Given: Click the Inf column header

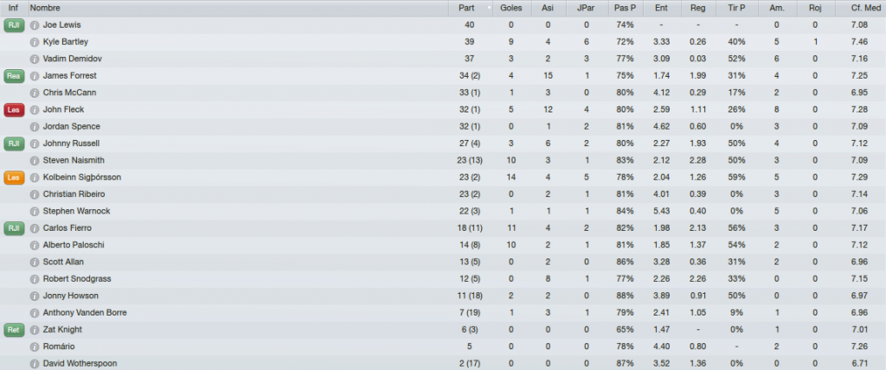Looking at the screenshot, I should point(14,9).
